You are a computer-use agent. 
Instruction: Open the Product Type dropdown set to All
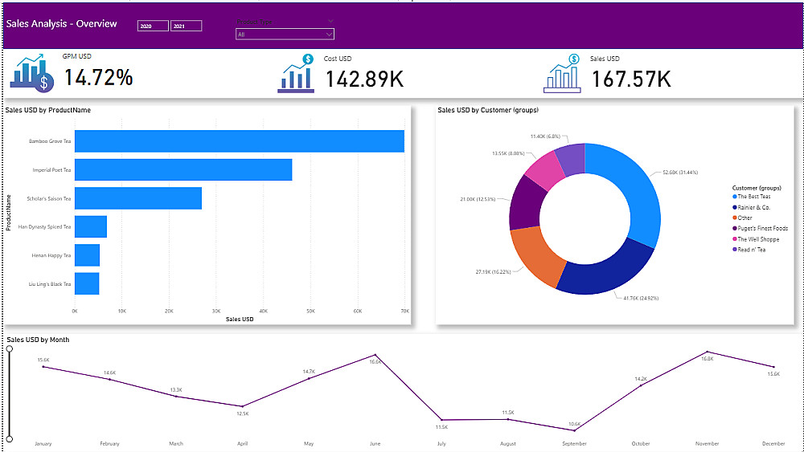point(285,35)
